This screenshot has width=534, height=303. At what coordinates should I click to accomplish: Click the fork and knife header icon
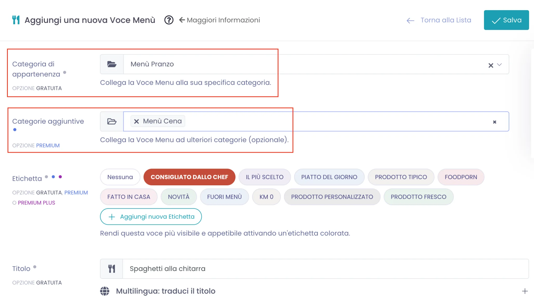(16, 20)
